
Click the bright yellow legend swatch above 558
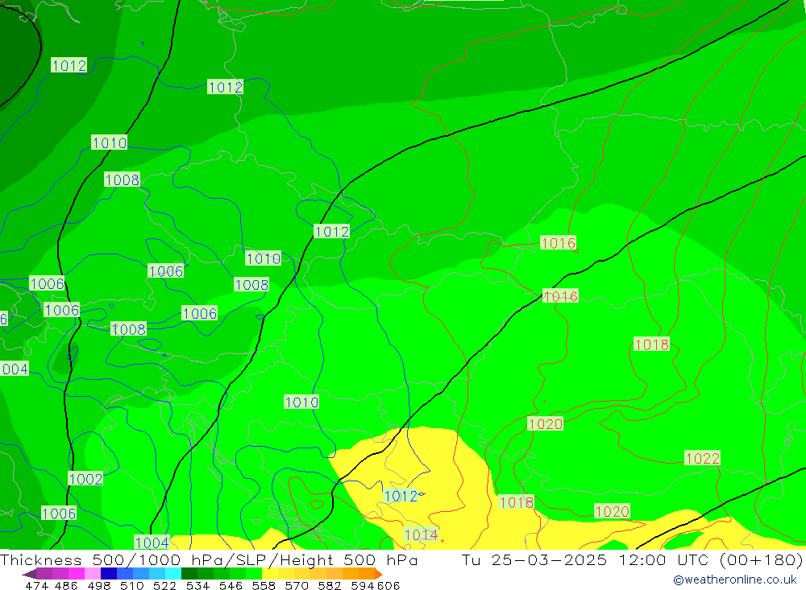point(269,573)
